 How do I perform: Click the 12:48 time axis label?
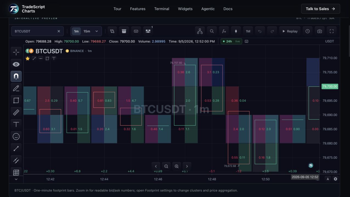[212, 179]
